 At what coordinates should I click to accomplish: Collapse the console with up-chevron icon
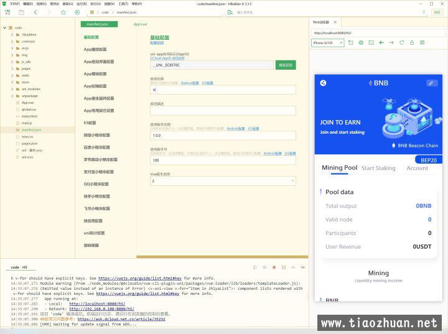pyautogui.click(x=293, y=267)
